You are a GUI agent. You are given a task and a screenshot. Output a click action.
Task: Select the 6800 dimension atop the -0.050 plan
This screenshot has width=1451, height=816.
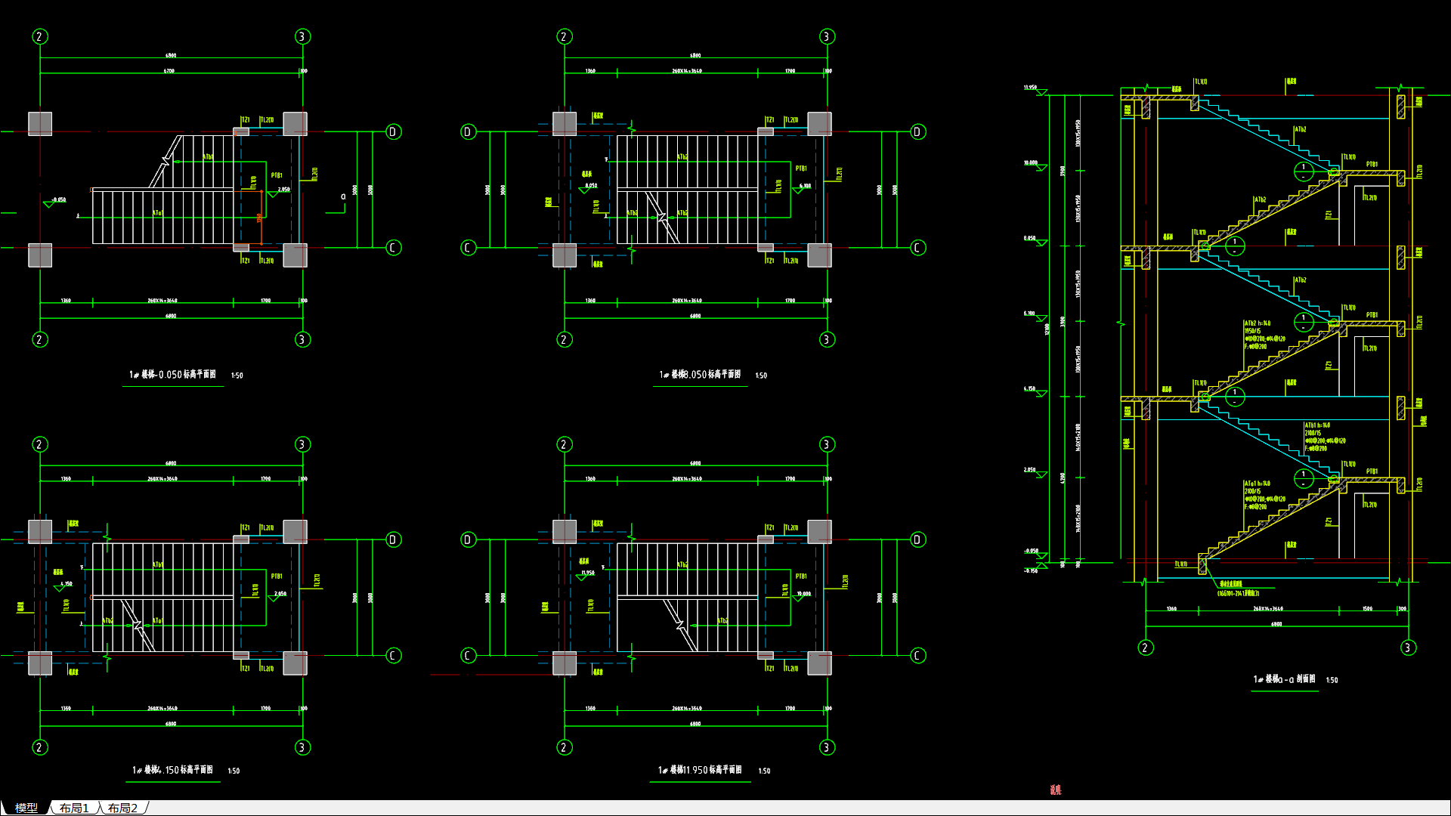[171, 55]
